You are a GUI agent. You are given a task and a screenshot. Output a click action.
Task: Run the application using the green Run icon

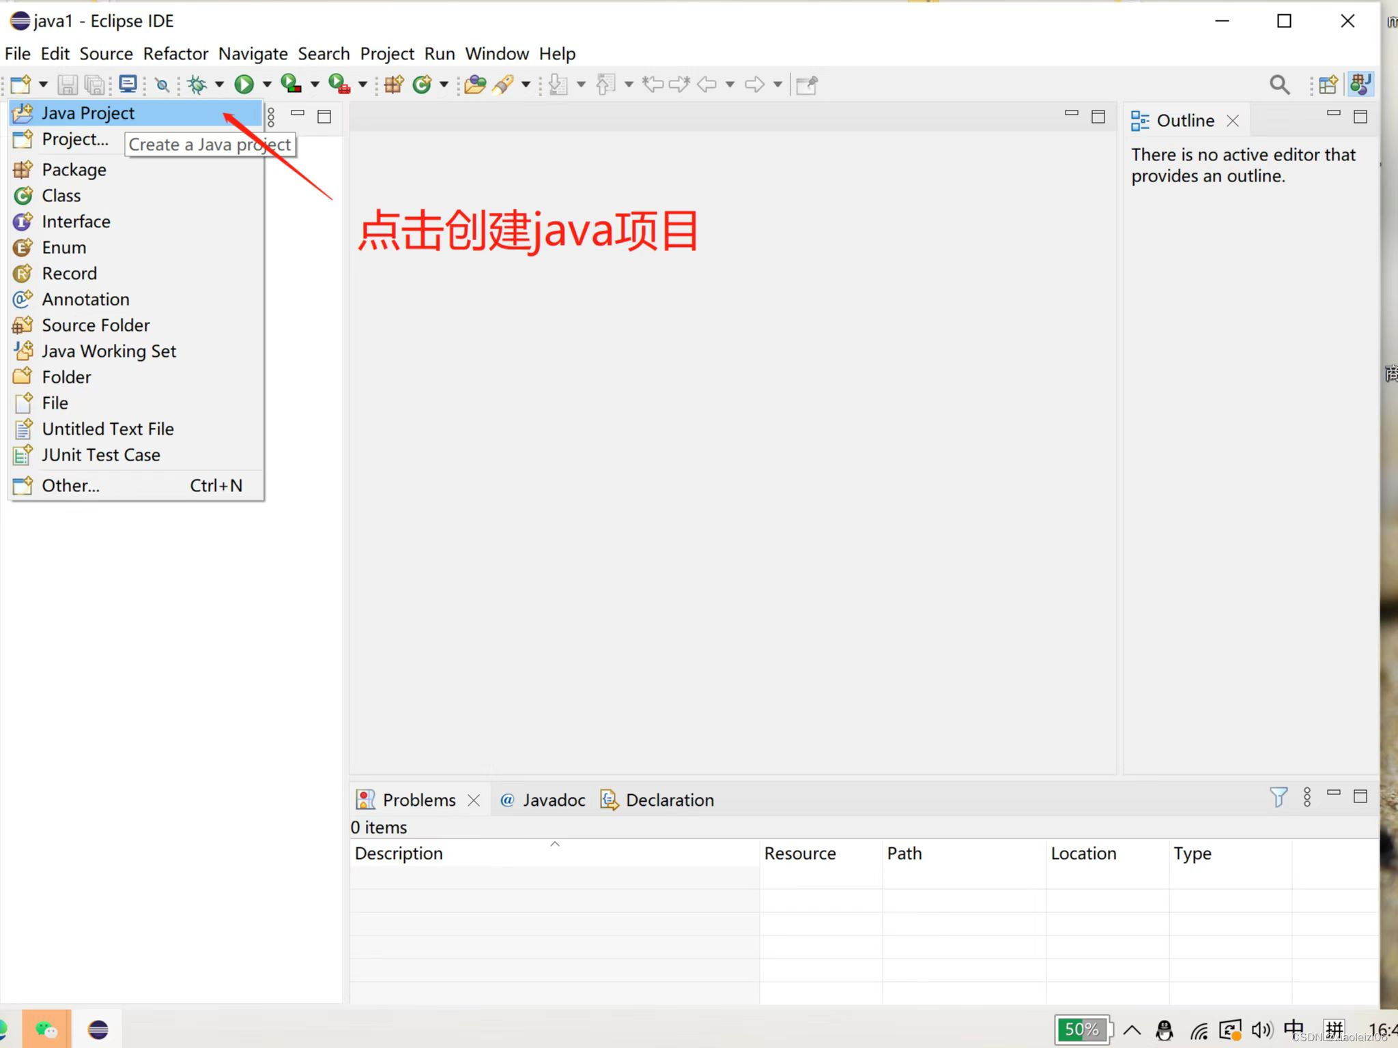(x=244, y=84)
